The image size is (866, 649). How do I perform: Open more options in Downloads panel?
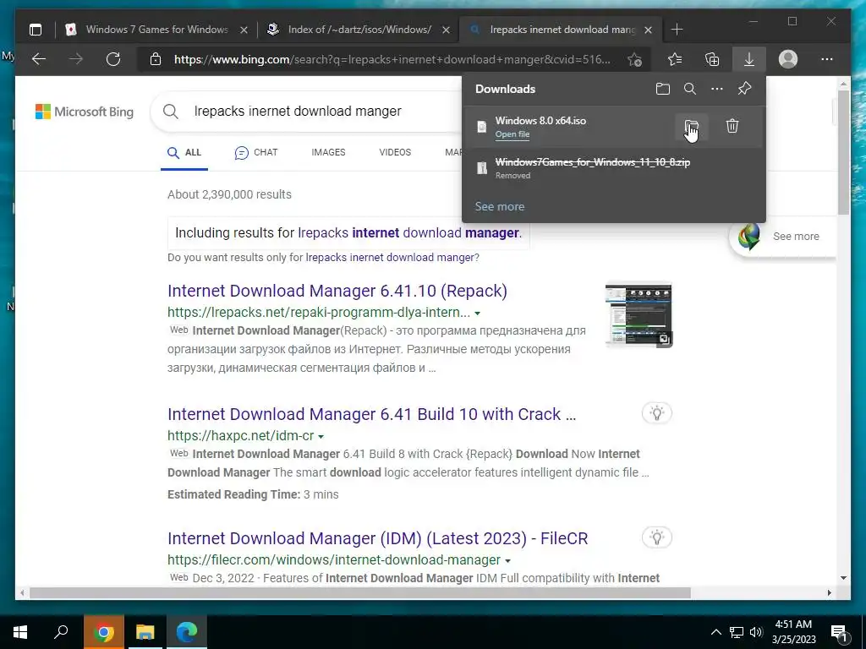click(717, 89)
